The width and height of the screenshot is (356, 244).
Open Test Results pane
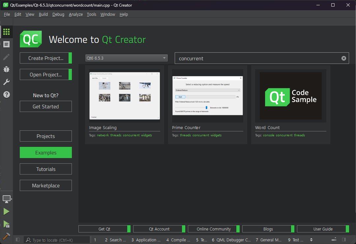[296, 240]
